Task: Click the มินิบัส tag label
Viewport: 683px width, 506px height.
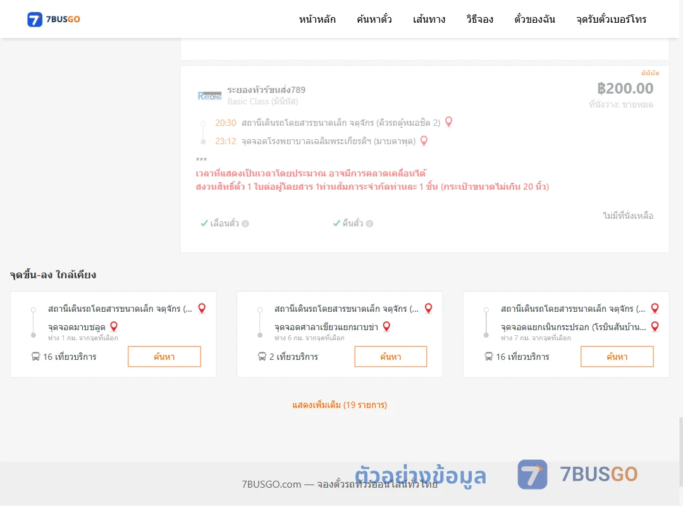Action: [650, 73]
